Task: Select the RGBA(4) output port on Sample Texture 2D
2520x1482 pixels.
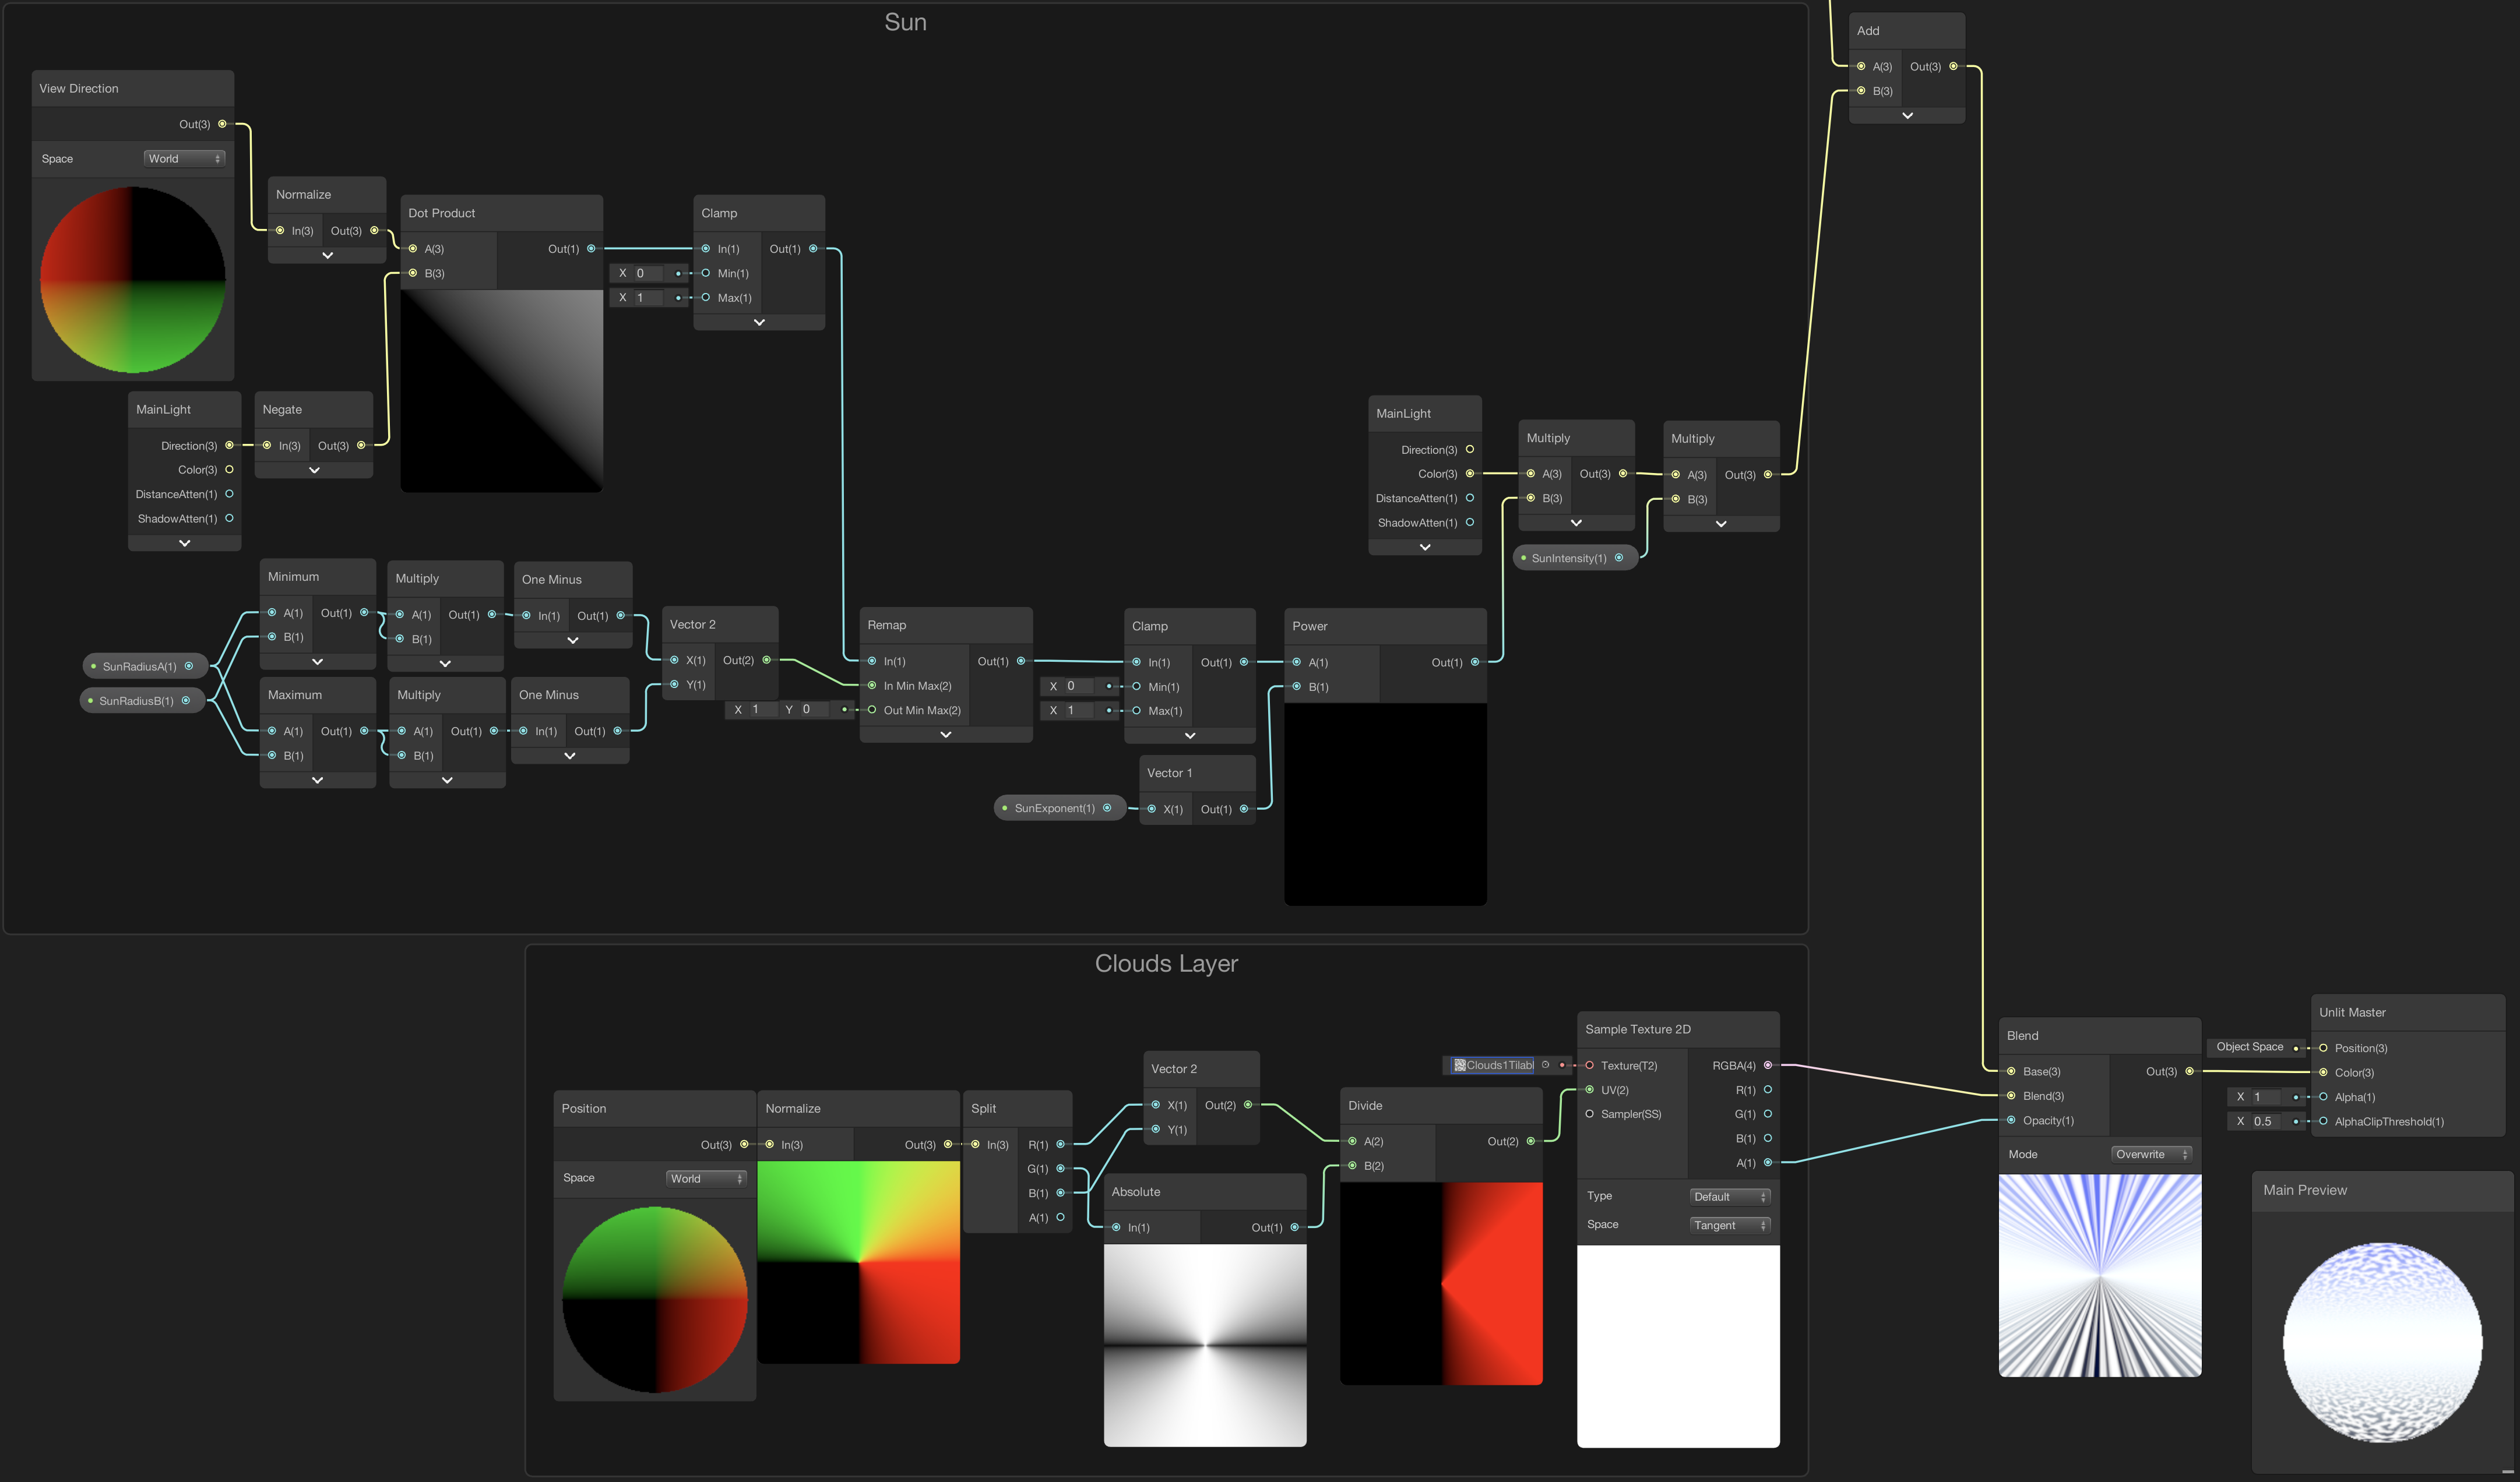Action: click(x=1769, y=1065)
